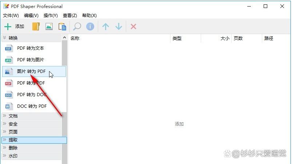The height and width of the screenshot is (164, 292).
Task: Expand the 删除 section
Action: pos(32,148)
